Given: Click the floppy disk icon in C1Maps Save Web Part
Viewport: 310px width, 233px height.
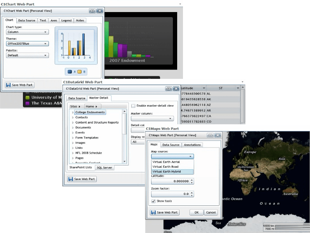Looking at the screenshot, I should point(153,212).
